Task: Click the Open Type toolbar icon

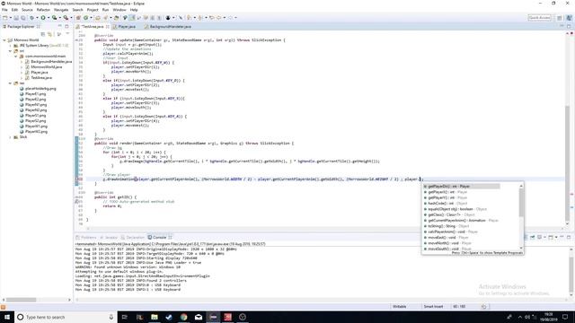Action: coord(97,18)
